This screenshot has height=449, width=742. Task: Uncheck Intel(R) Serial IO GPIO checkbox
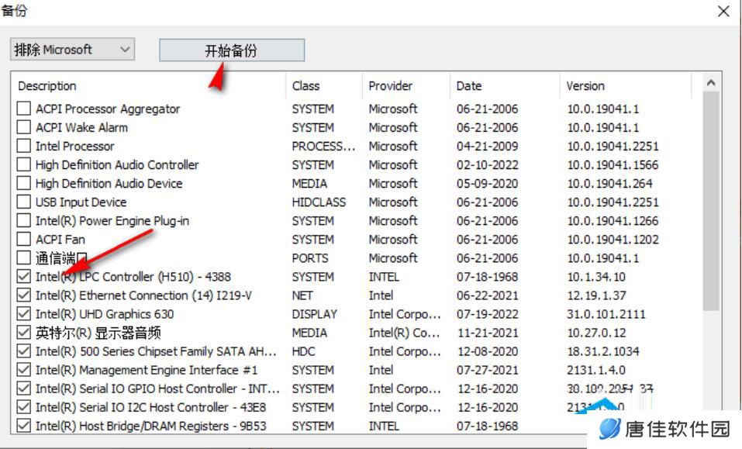tap(24, 389)
